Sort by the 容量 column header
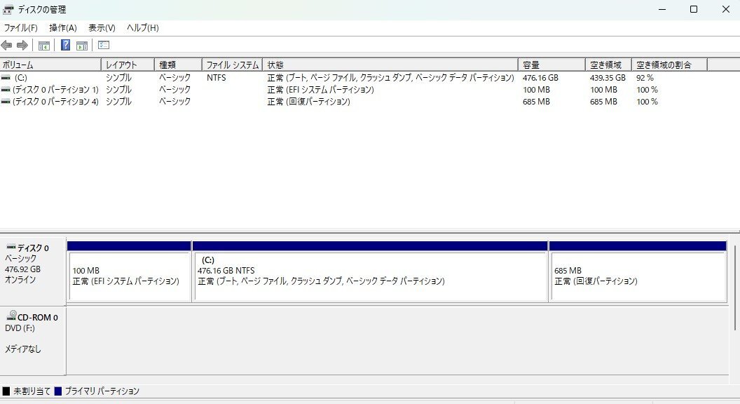 click(551, 65)
